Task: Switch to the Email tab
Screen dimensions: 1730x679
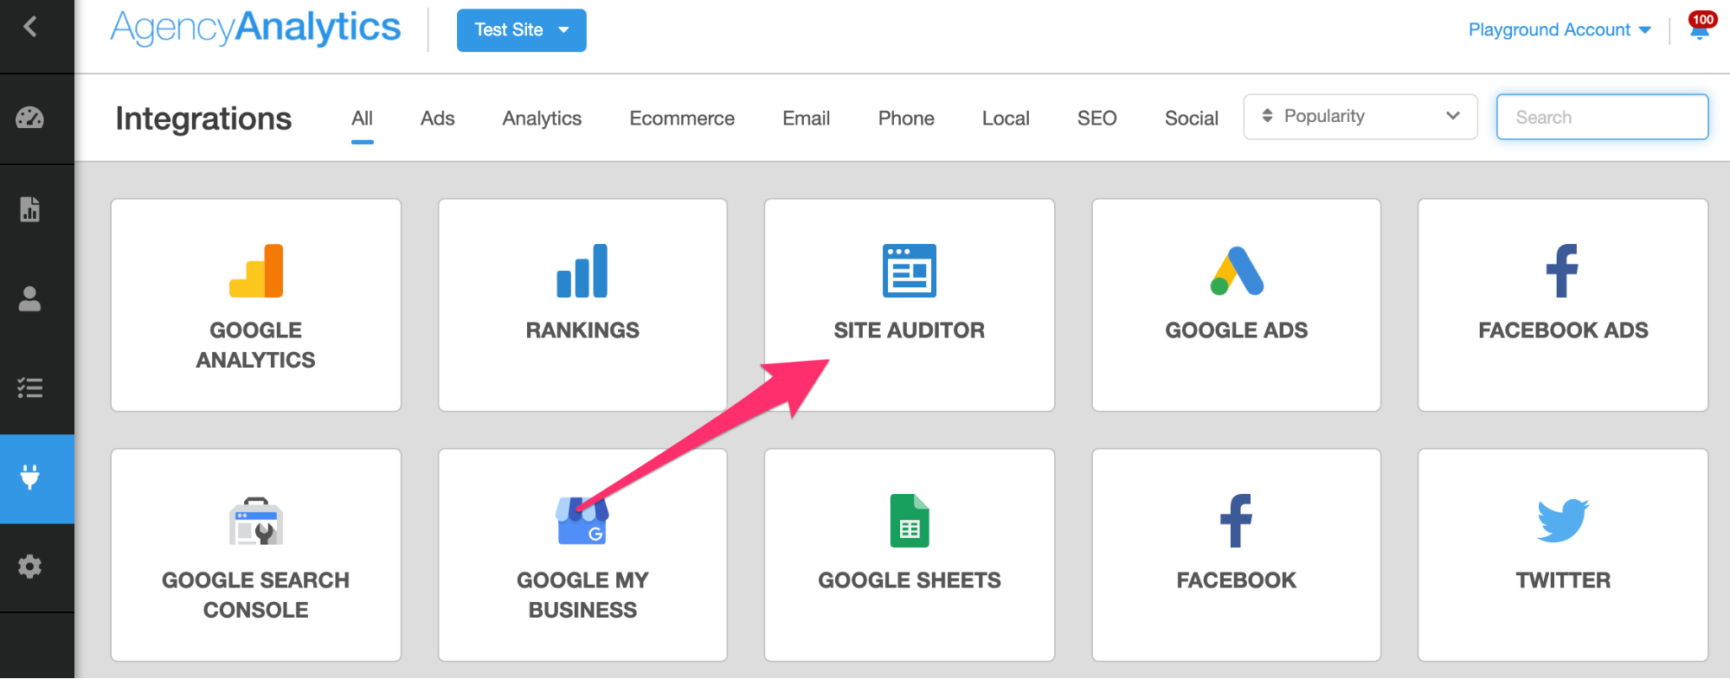Action: click(x=807, y=119)
